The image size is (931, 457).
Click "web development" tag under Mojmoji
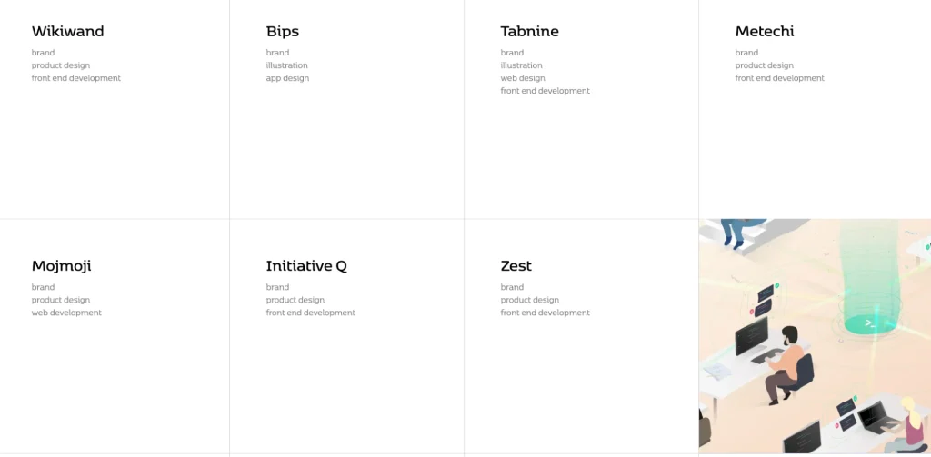tap(66, 313)
